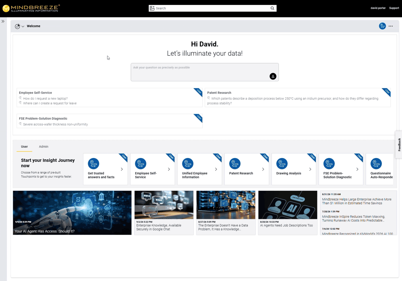
Task: Click the top Search field
Action: pos(212,8)
